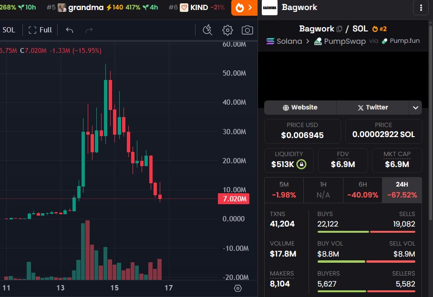Copy the Bagwork token address
Screen dimensions: 433x297
(x=340, y=29)
